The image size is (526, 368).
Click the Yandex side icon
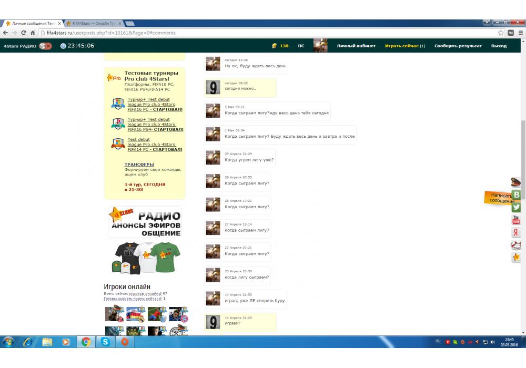(516, 232)
